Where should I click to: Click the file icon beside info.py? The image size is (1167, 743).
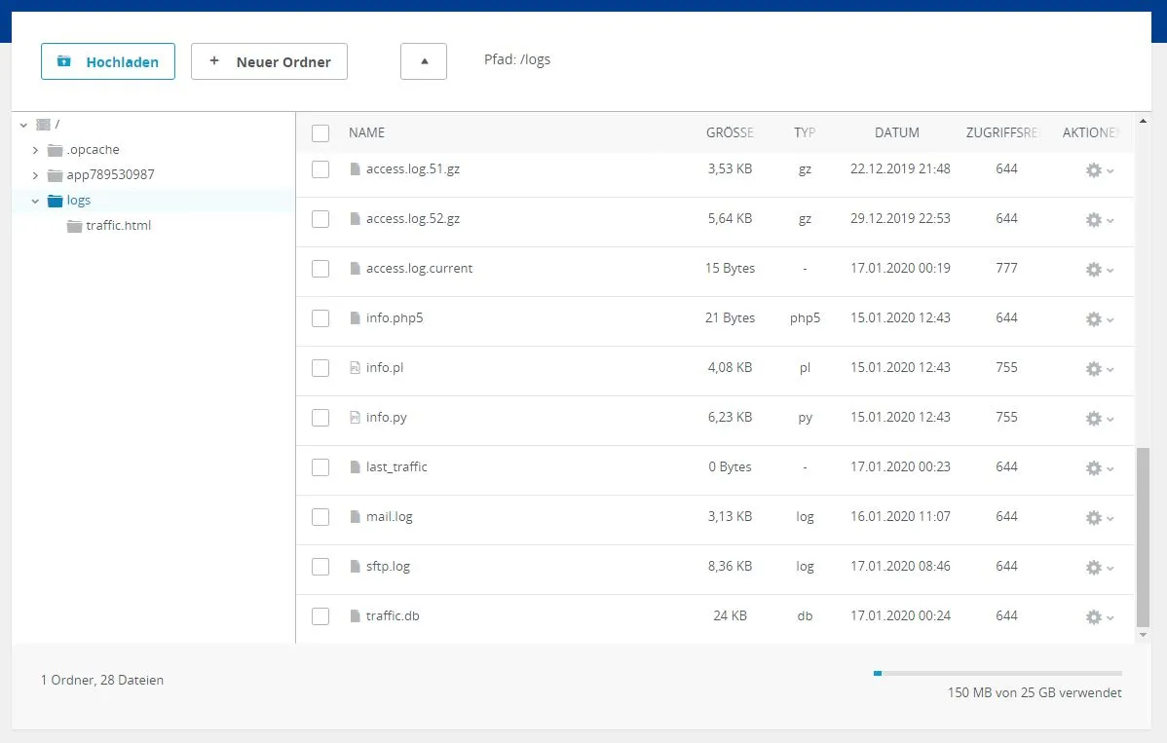(x=355, y=417)
